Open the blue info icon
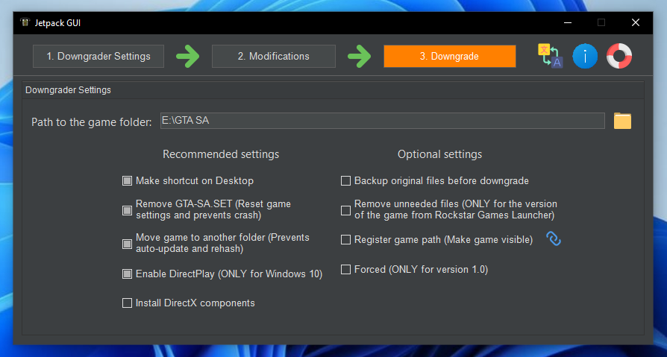The width and height of the screenshot is (667, 357). (585, 56)
